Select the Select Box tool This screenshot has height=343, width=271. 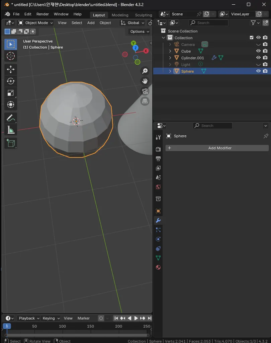coord(10,45)
